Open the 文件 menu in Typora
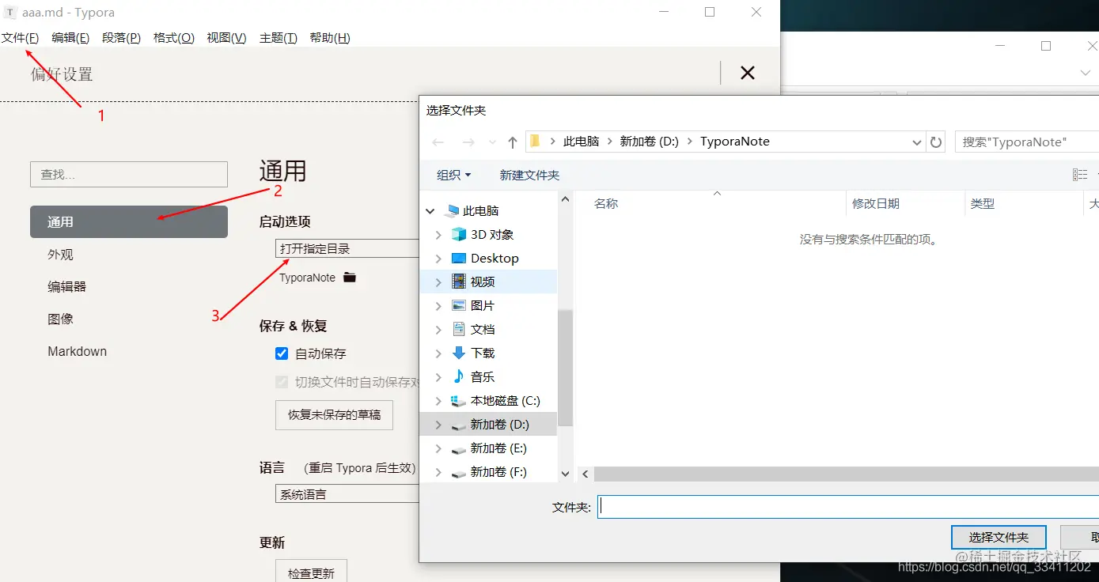This screenshot has width=1099, height=582. tap(21, 37)
